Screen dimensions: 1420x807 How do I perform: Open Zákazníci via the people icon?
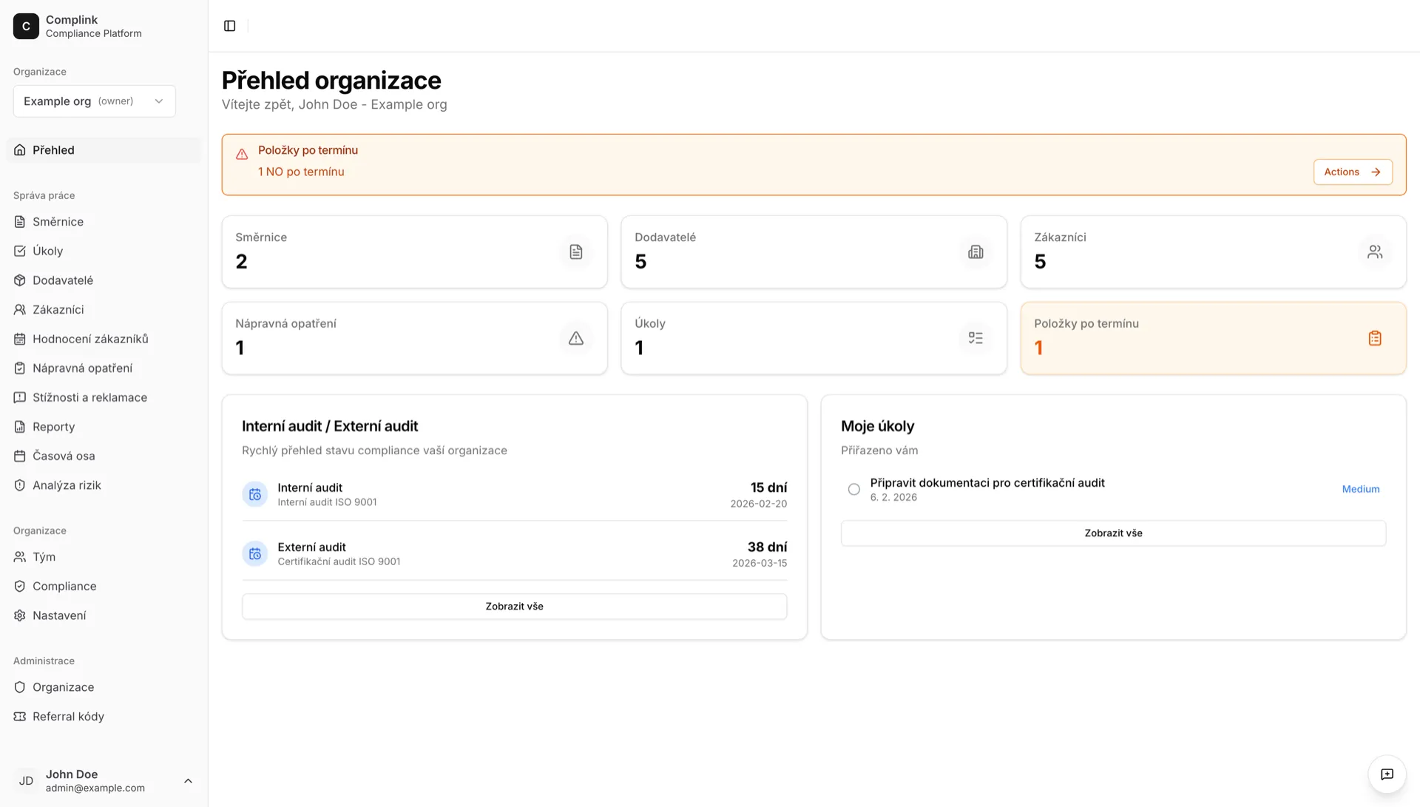click(x=19, y=309)
